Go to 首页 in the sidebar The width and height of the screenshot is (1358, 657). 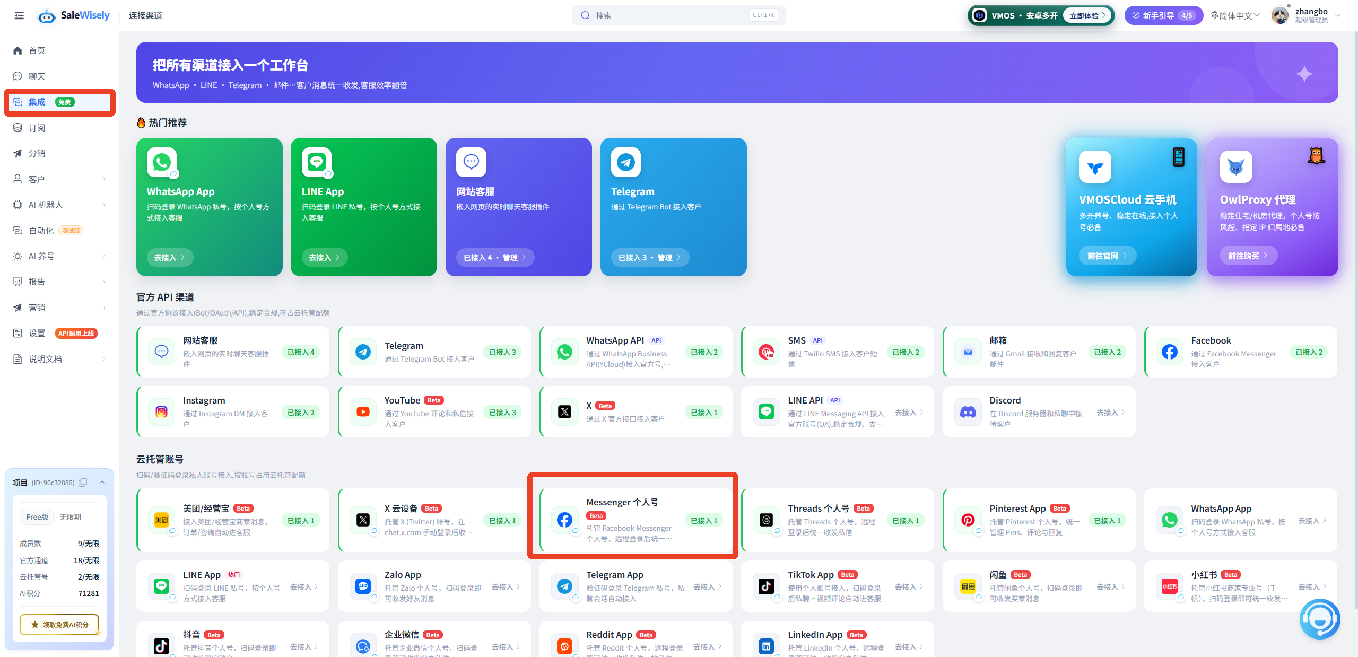59,50
